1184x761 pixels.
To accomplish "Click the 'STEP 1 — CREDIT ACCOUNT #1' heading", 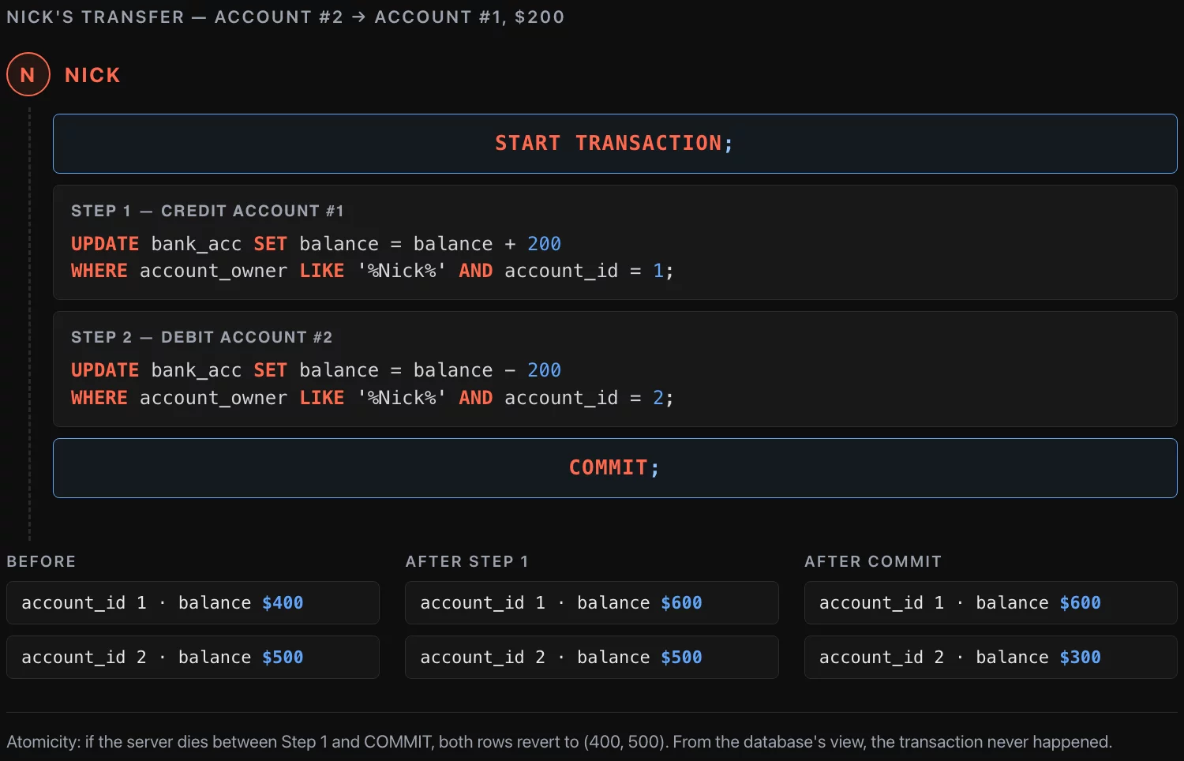I will tap(208, 211).
